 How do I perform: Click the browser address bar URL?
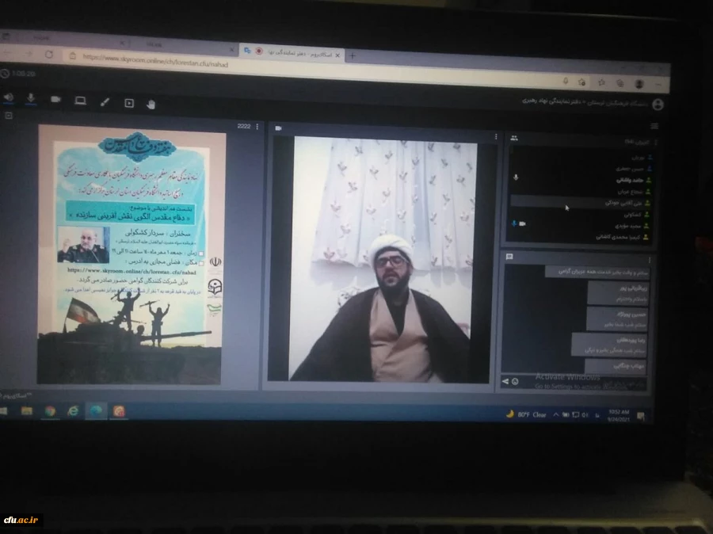coord(158,59)
